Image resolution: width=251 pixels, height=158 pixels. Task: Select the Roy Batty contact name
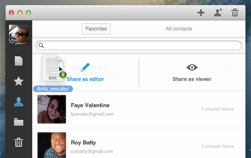click(x=83, y=142)
